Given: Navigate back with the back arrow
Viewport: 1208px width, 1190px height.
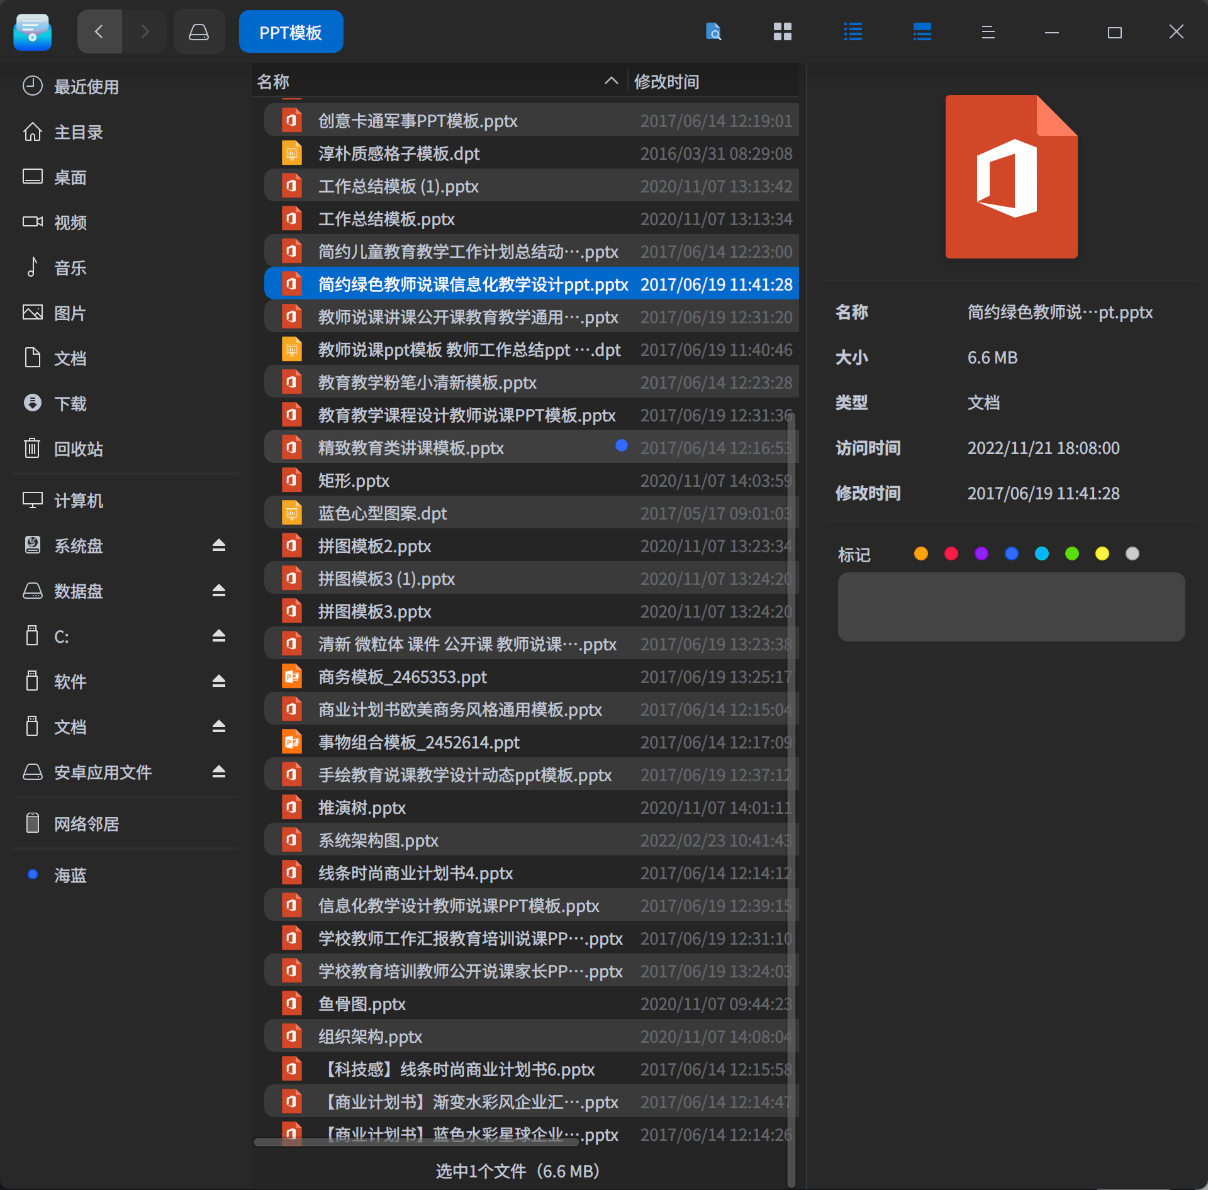Looking at the screenshot, I should click(99, 31).
